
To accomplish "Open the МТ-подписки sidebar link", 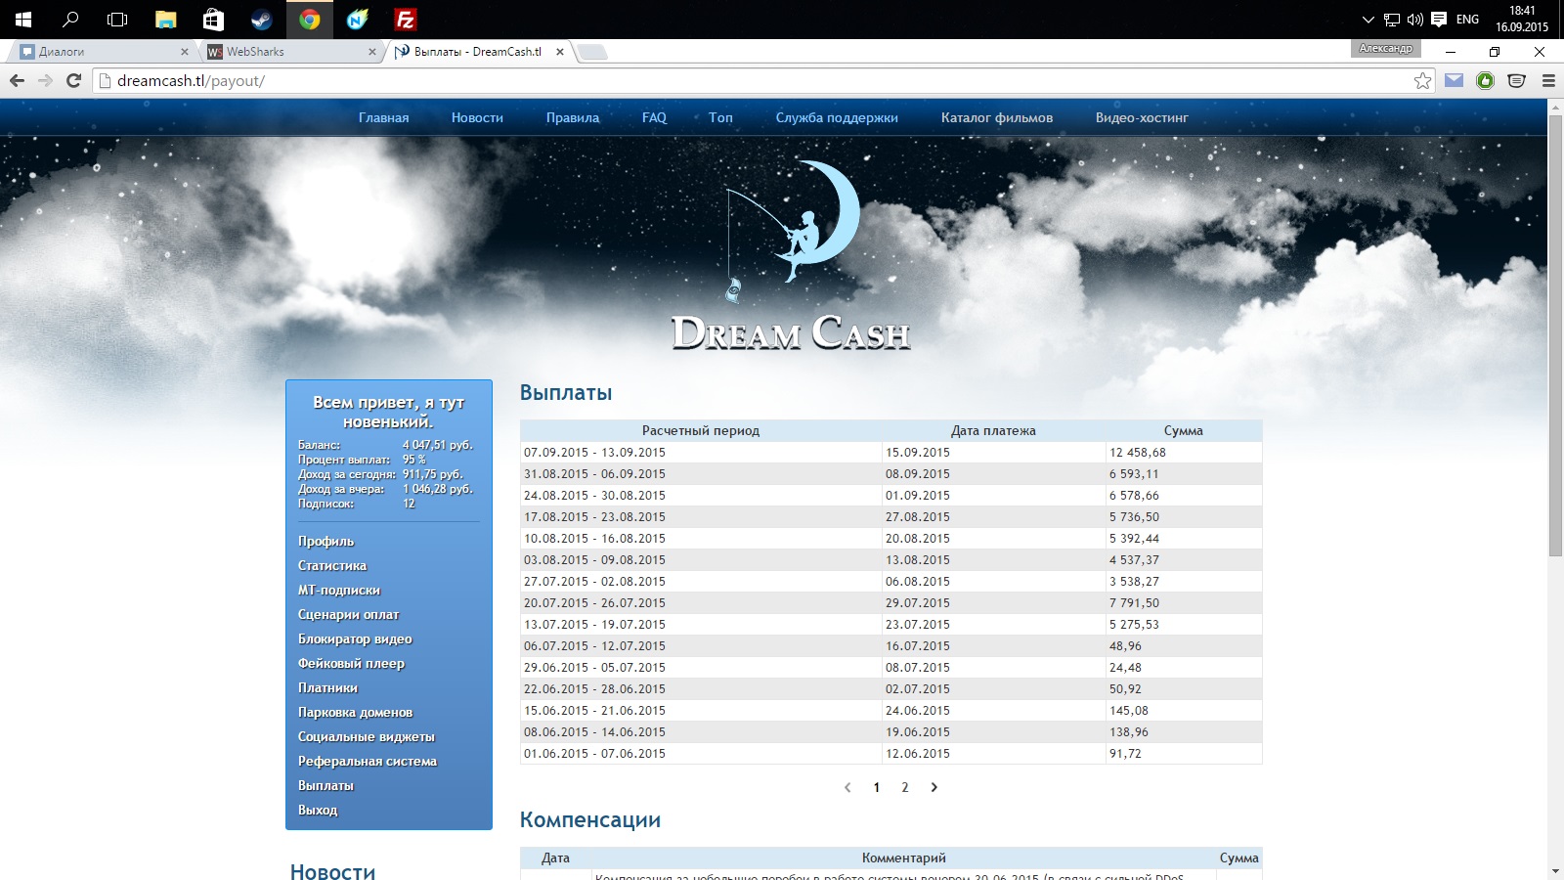I will (x=339, y=590).
